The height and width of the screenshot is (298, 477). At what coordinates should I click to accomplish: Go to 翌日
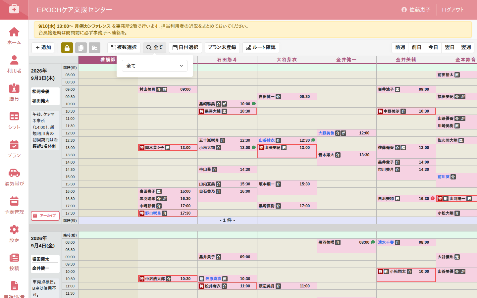pos(450,48)
